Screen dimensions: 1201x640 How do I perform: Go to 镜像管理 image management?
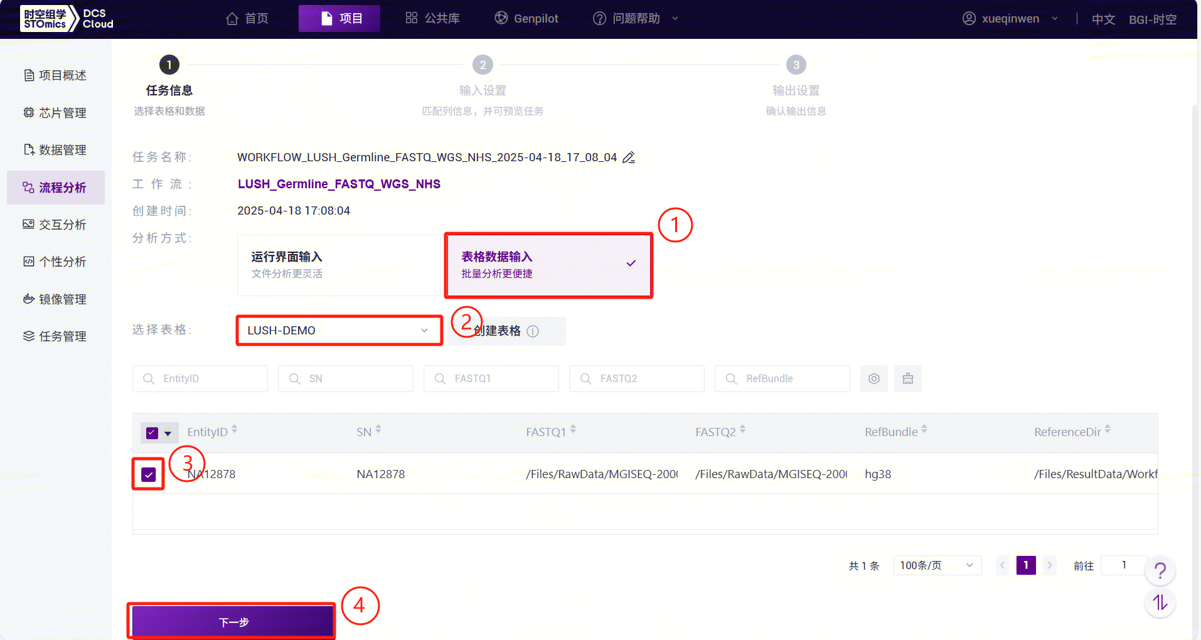point(55,299)
